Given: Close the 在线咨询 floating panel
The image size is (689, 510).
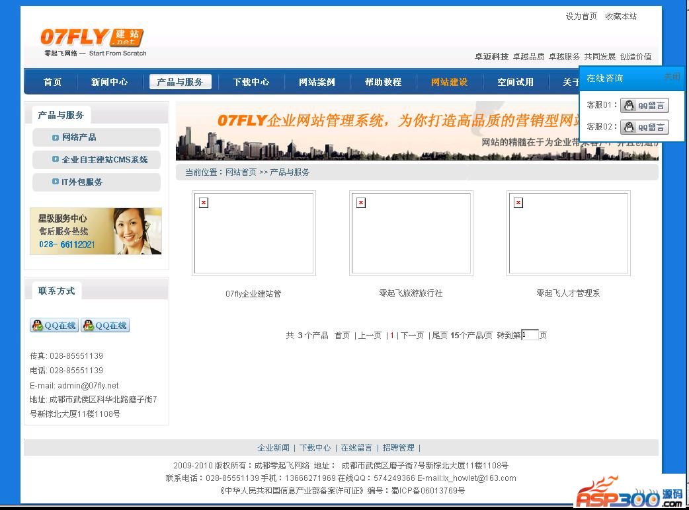Looking at the screenshot, I should pos(672,77).
